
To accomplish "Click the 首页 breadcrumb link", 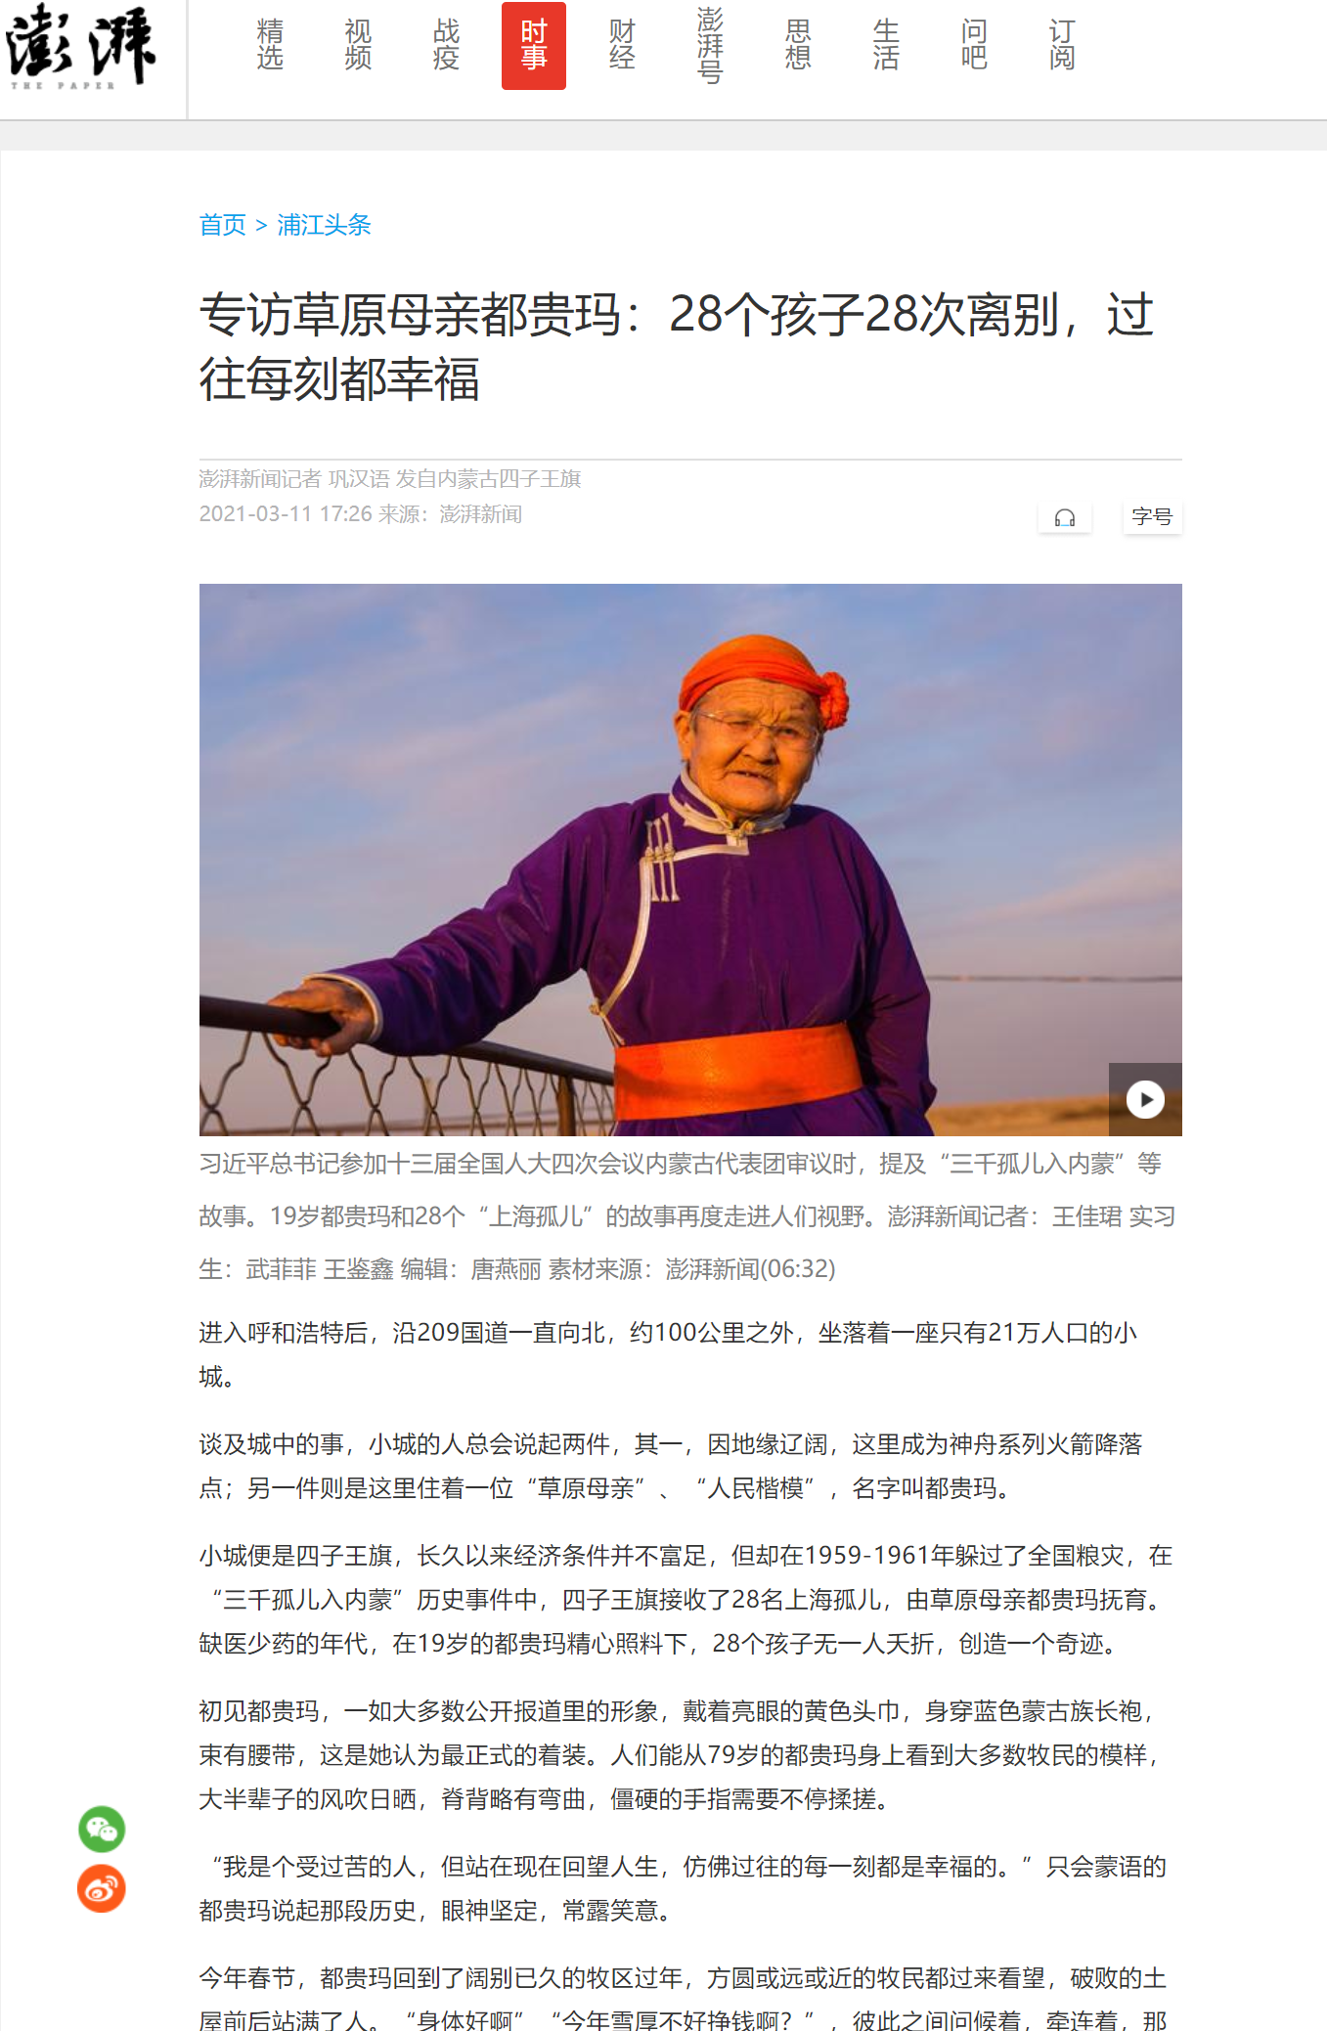I will pos(223,225).
